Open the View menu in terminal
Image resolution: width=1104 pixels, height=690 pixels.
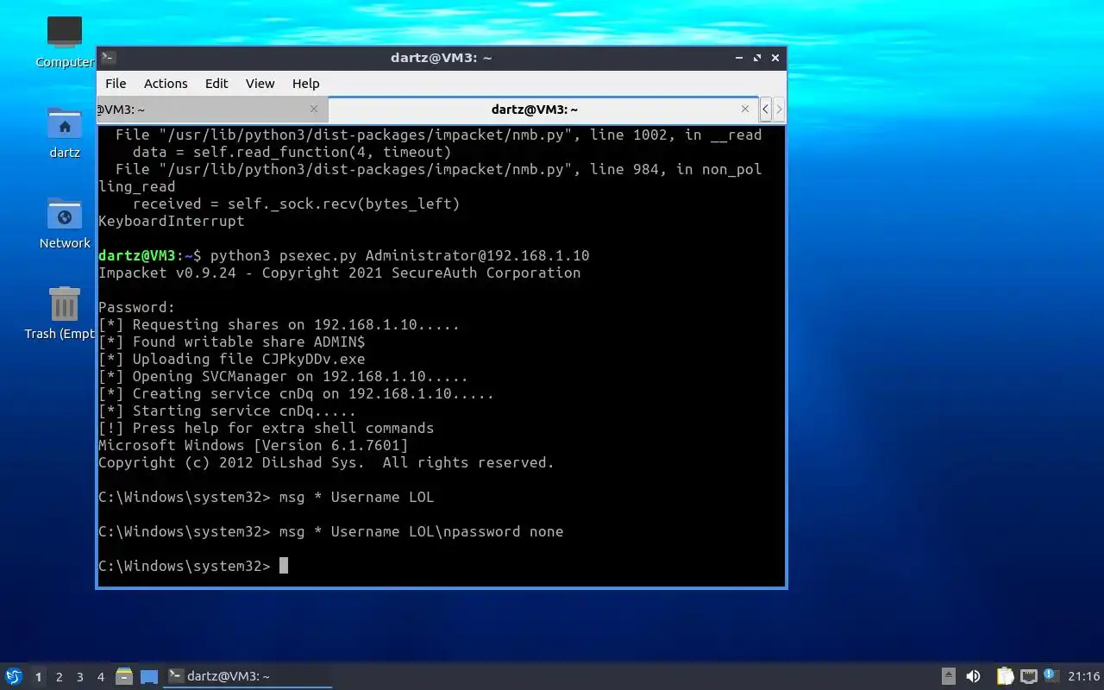pyautogui.click(x=260, y=84)
